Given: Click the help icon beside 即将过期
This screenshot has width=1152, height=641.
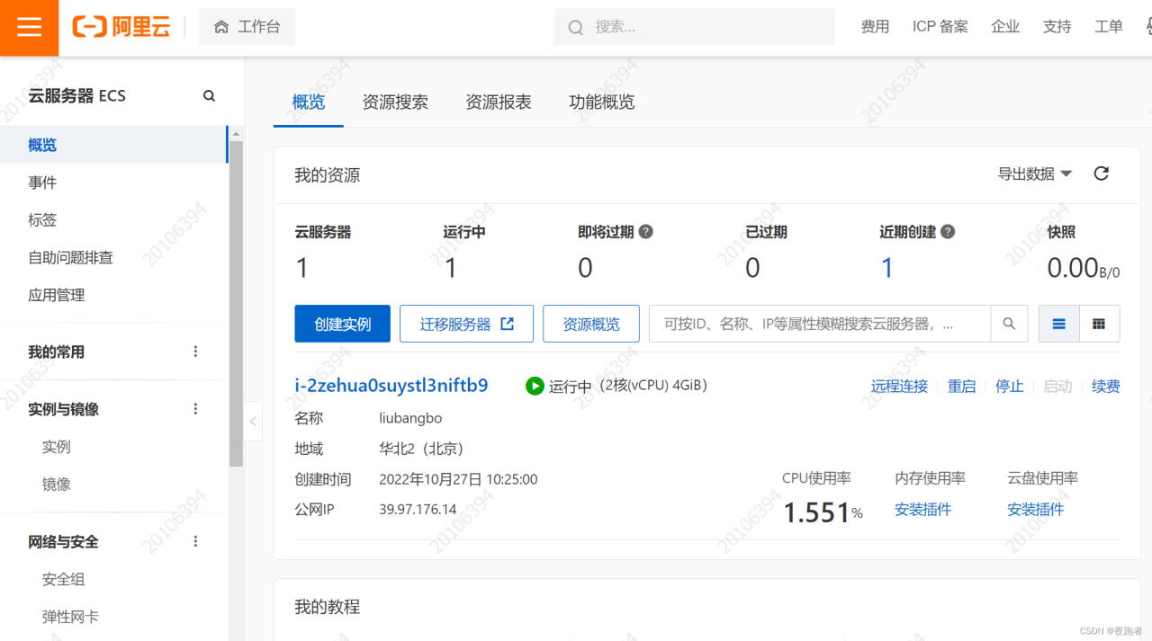Looking at the screenshot, I should (645, 232).
